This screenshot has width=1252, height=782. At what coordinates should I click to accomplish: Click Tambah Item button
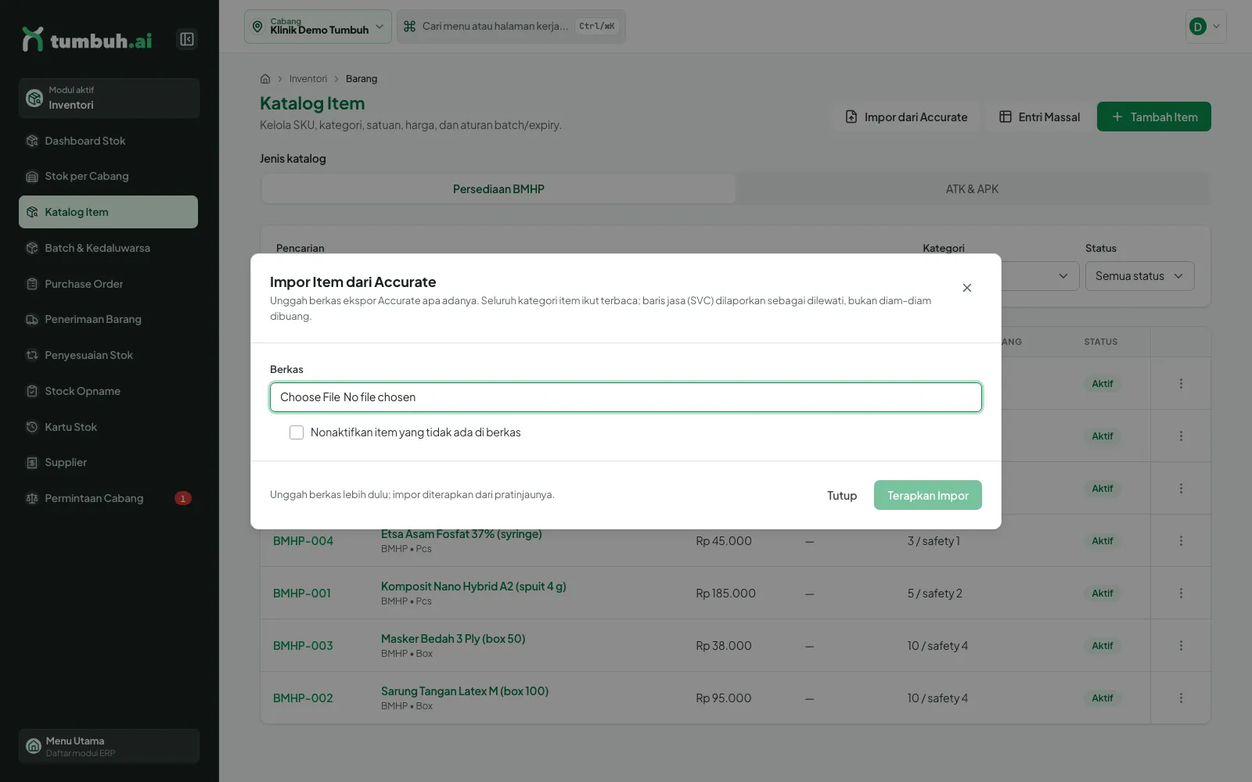pos(1153,117)
